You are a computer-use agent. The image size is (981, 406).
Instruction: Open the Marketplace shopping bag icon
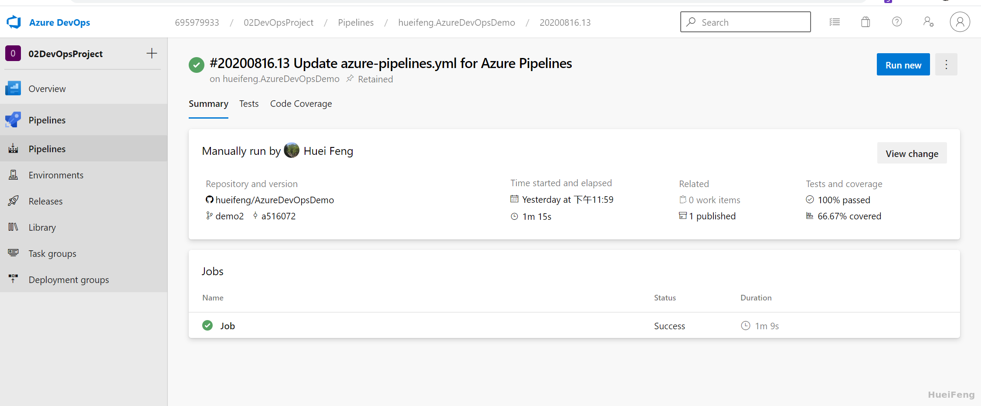[x=866, y=22]
